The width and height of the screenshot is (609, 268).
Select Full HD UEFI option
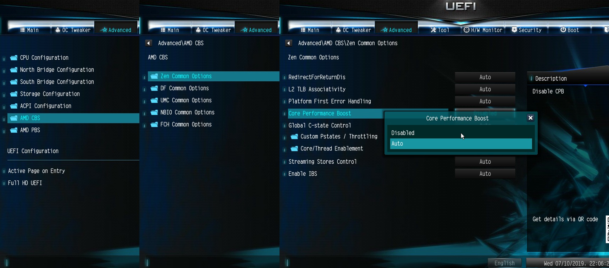(x=25, y=183)
